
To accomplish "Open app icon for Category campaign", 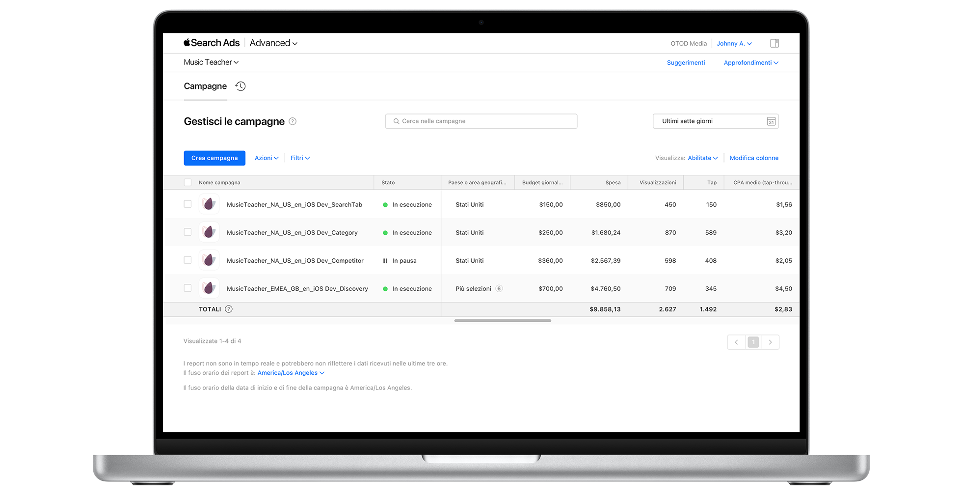I will (x=209, y=232).
